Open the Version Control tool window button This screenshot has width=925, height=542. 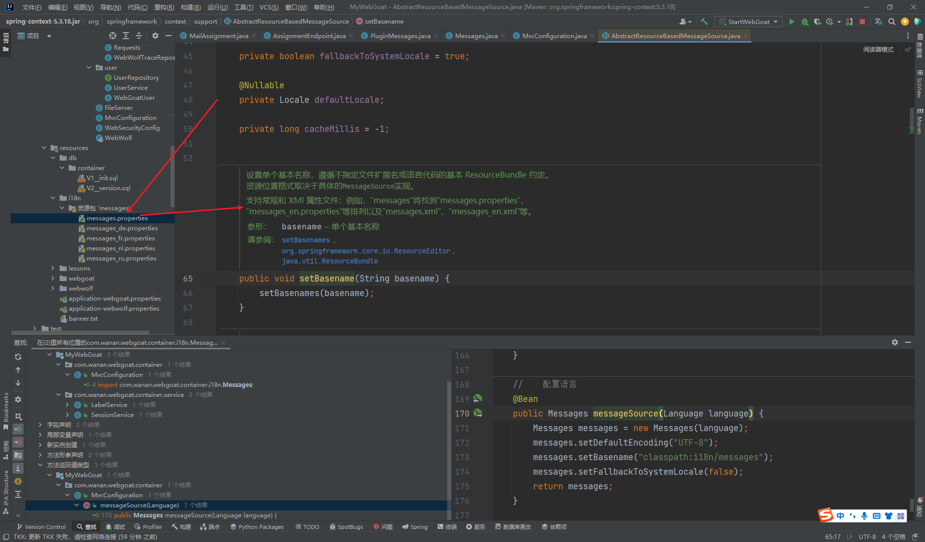tap(41, 527)
